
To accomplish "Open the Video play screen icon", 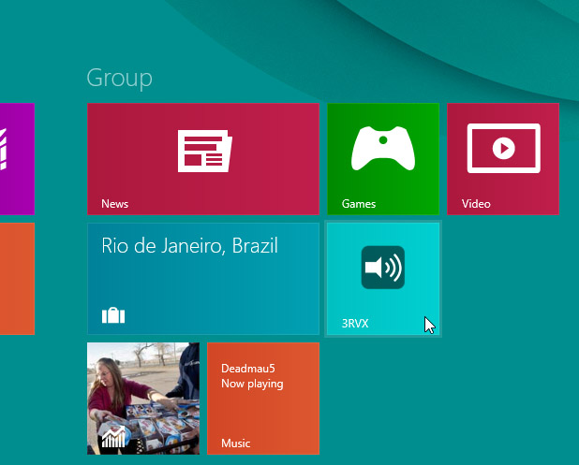I will point(503,148).
